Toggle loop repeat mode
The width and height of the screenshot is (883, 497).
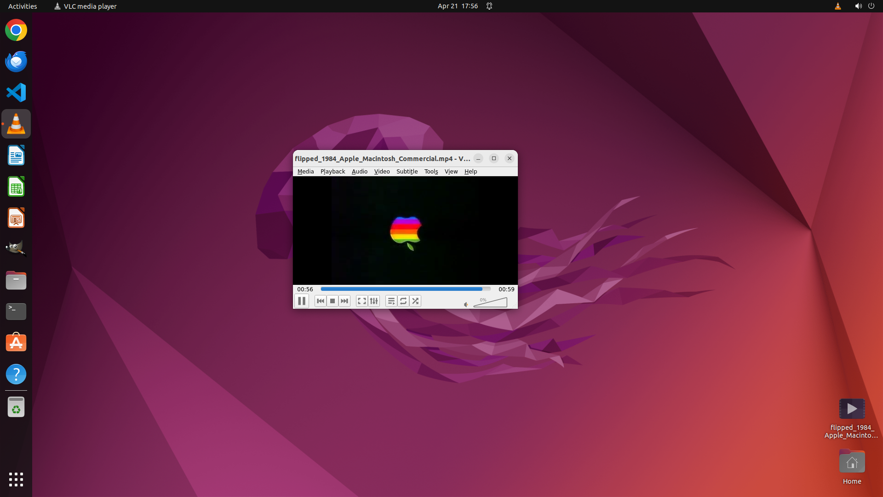pos(403,301)
